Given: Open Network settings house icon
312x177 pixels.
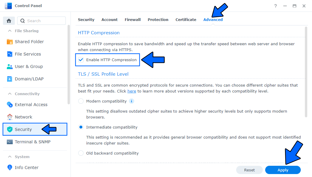Looking at the screenshot, I should [10, 117].
